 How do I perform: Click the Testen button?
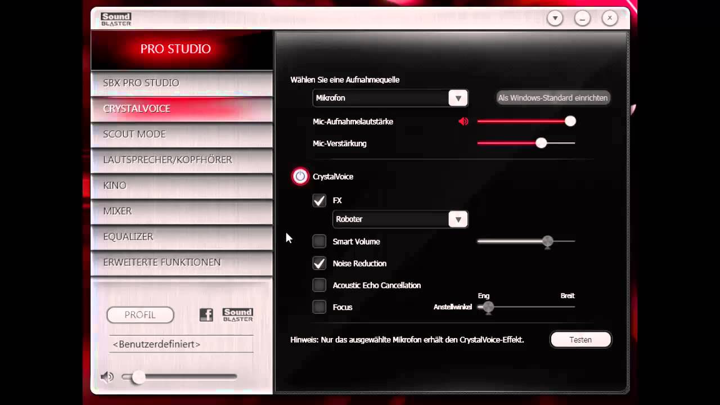click(580, 340)
